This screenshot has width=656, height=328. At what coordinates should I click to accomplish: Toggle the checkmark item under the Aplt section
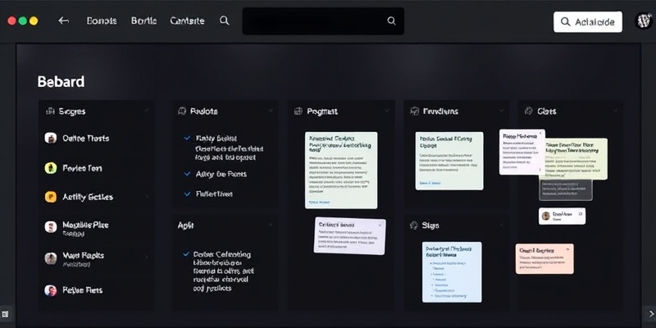[x=188, y=254]
